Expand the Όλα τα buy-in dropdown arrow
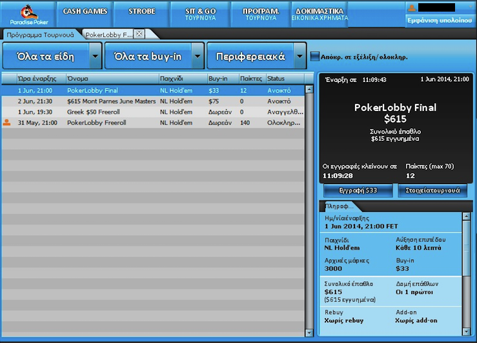Viewport: 477px width, 343px height. (x=198, y=56)
